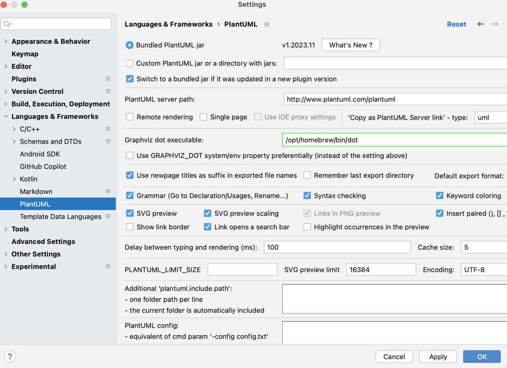Toggle the Insert paired brackets checkbox

click(440, 214)
